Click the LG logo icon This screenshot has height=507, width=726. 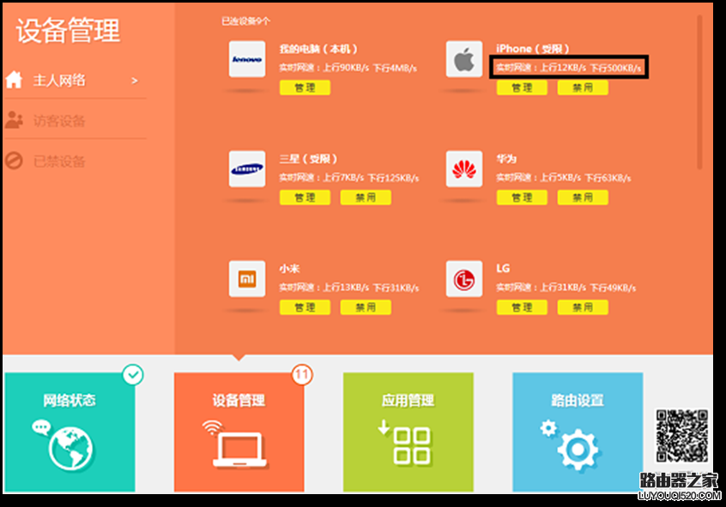[464, 280]
